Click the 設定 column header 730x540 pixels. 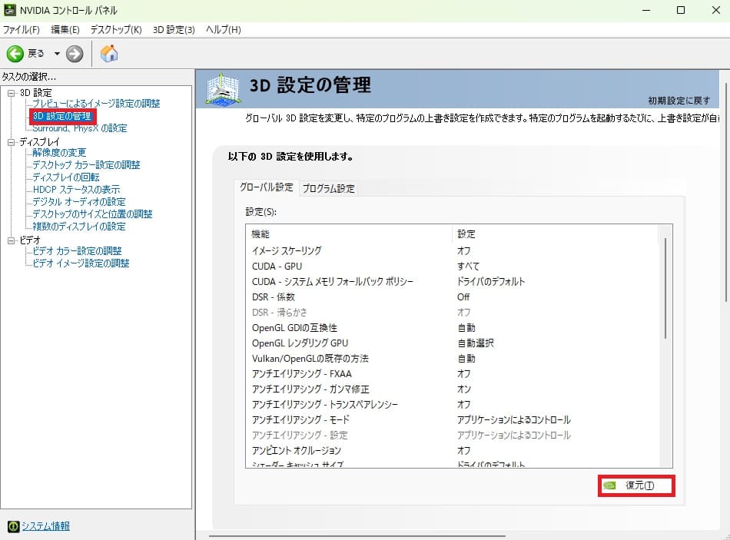(556, 234)
